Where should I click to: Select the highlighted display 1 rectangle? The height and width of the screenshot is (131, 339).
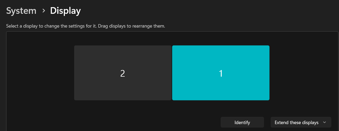tap(221, 73)
